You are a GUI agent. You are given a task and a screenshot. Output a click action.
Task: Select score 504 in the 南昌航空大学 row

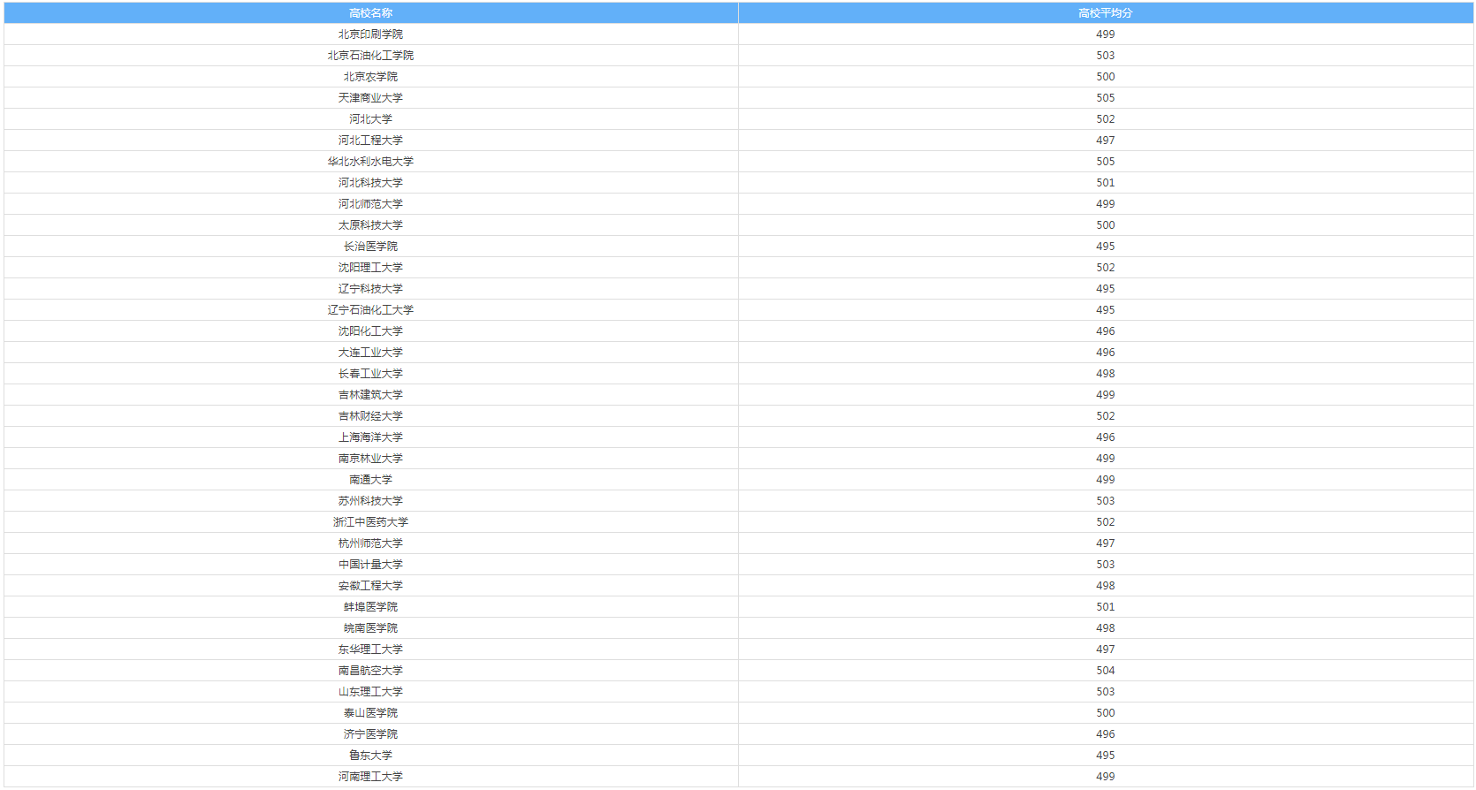(1106, 671)
